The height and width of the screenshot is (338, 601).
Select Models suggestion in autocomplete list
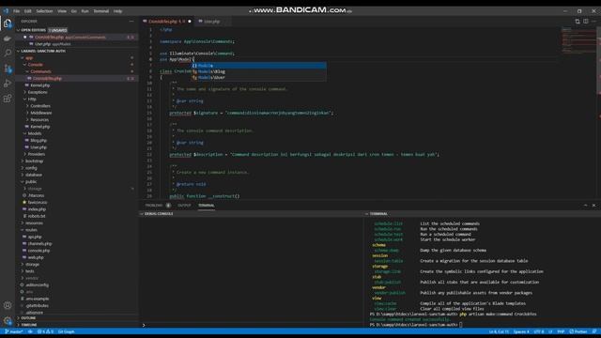[259, 66]
